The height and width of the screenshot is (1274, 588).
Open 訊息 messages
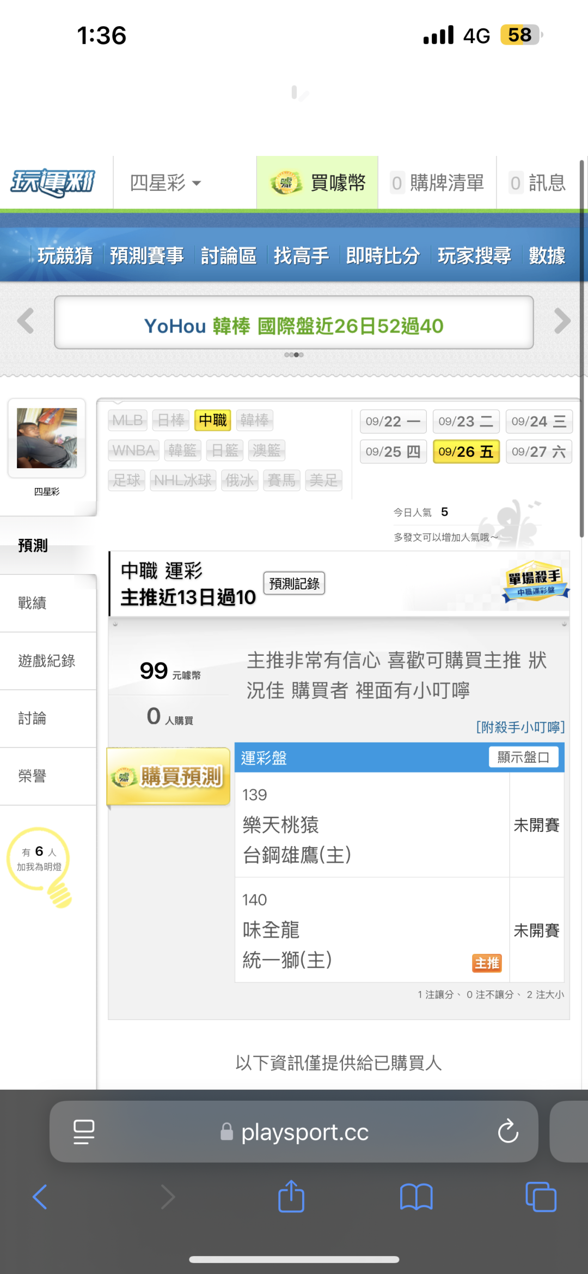(x=537, y=183)
